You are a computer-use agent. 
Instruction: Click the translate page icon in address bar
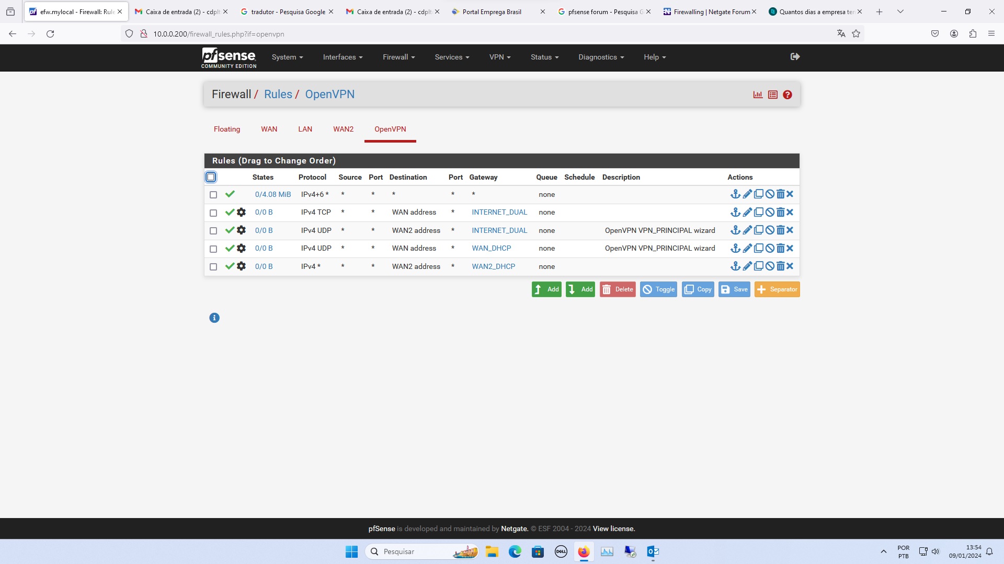[841, 33]
